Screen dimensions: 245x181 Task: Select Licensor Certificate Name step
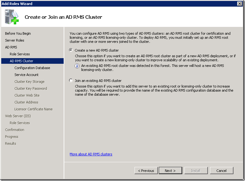pos(33,109)
